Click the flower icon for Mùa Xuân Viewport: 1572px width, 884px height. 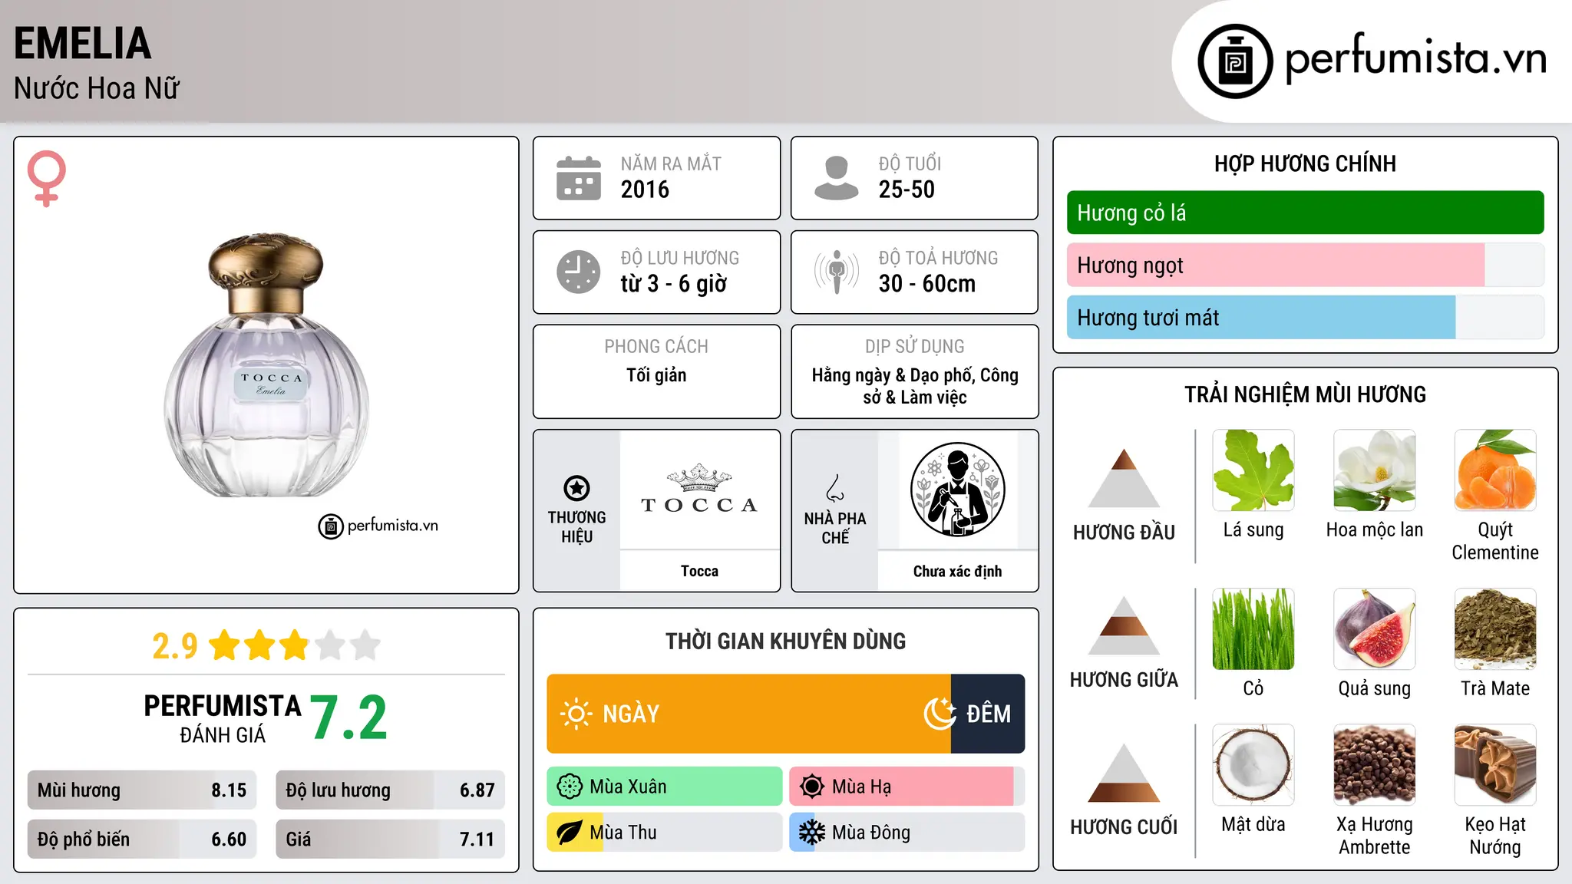[x=570, y=787]
